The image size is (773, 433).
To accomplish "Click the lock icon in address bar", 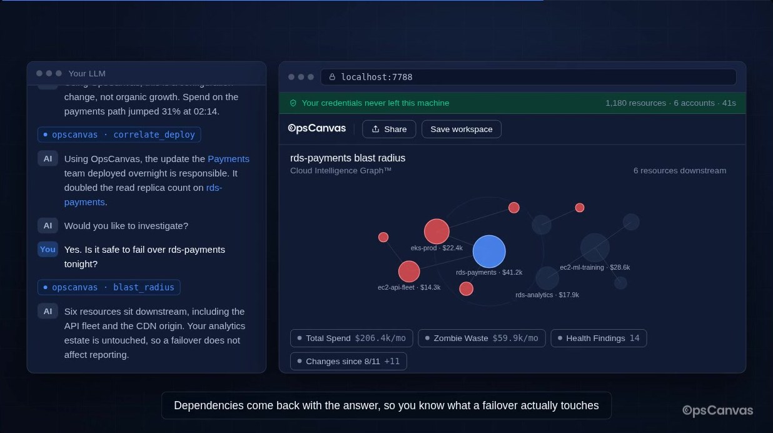I will pos(332,77).
